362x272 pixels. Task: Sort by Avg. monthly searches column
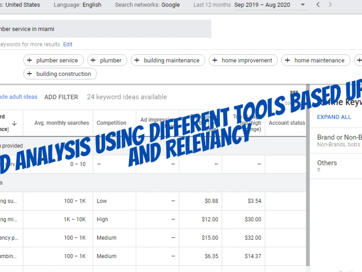(62, 123)
